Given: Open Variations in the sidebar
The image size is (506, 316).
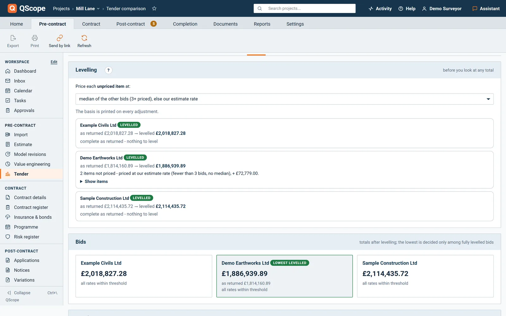Looking at the screenshot, I should [x=32, y=280].
